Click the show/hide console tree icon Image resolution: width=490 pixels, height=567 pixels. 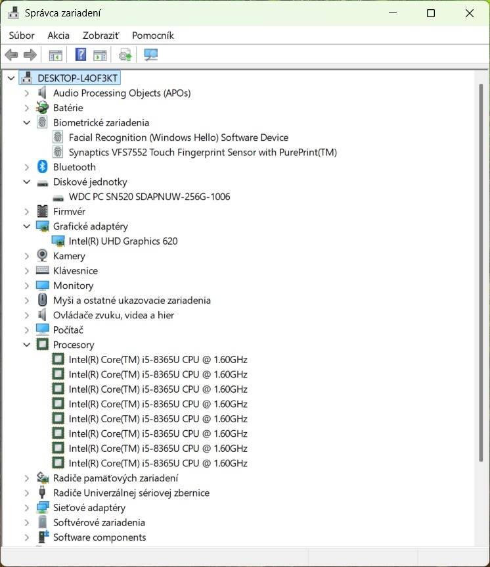coord(56,55)
